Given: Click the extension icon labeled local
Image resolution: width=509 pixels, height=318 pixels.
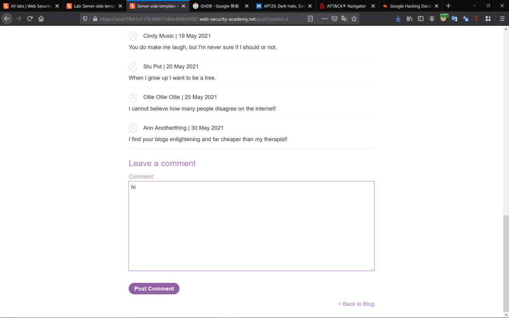Looking at the screenshot, I should click(444, 18).
